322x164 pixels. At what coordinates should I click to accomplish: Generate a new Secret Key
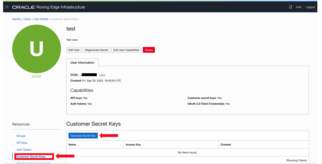83,135
